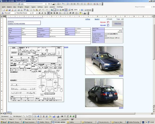Paste clipboard contents from toolbar
The image size is (155, 124).
pos(37,10)
